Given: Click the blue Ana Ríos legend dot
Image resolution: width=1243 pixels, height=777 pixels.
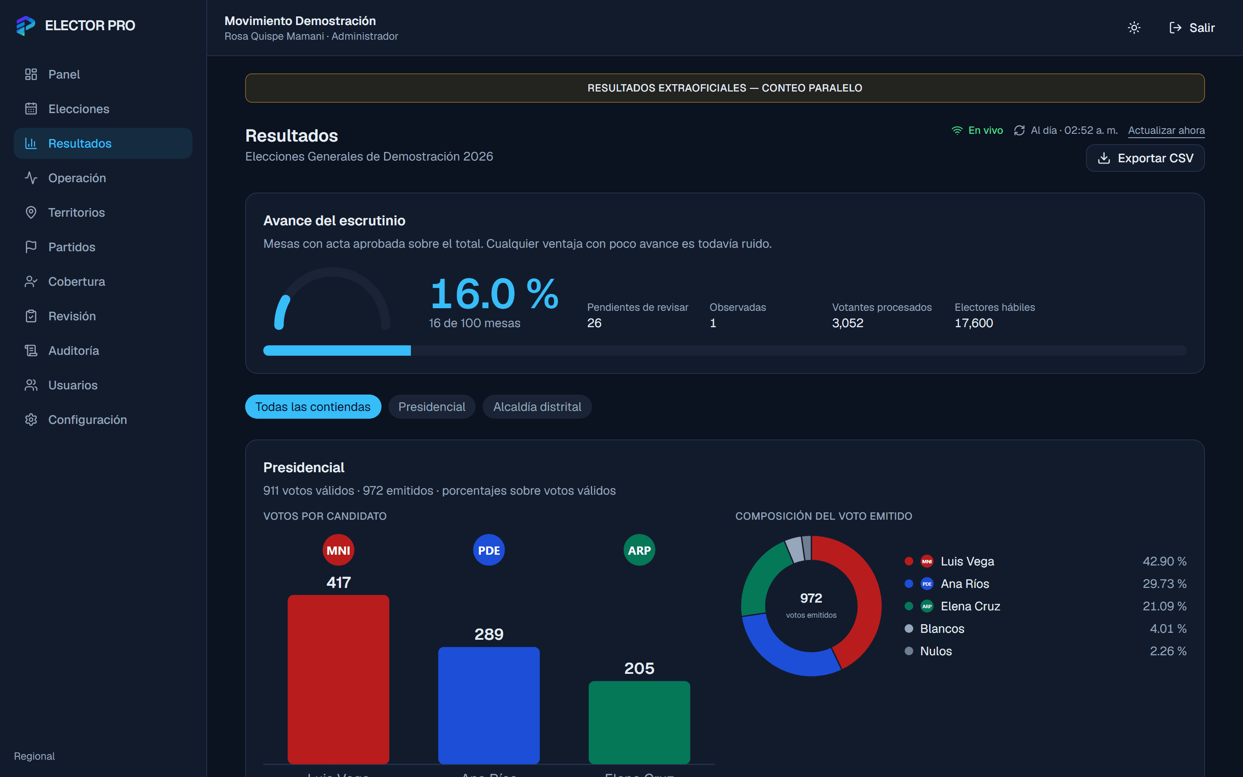Looking at the screenshot, I should (x=909, y=584).
